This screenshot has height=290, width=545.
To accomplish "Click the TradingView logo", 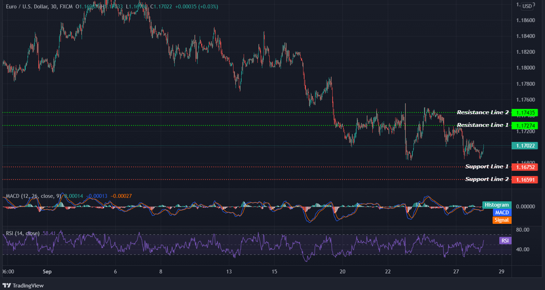I will (23, 286).
